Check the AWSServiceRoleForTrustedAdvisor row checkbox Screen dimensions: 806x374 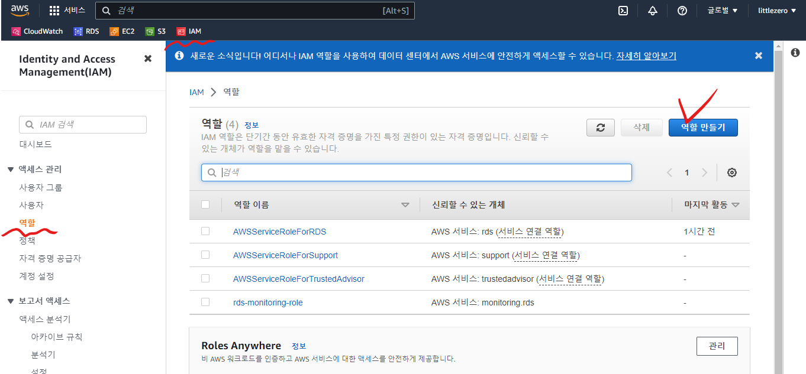click(205, 278)
